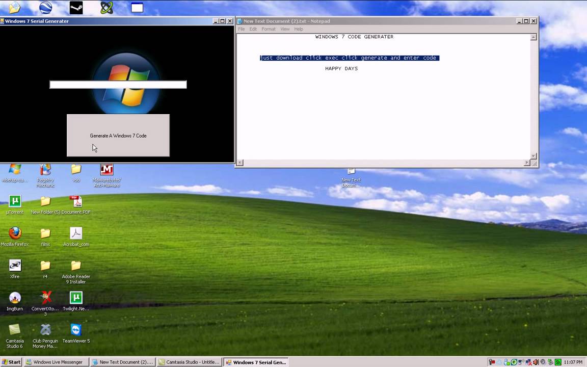587x367 pixels.
Task: Click Generate A Windows 7 Code button
Action: (118, 135)
